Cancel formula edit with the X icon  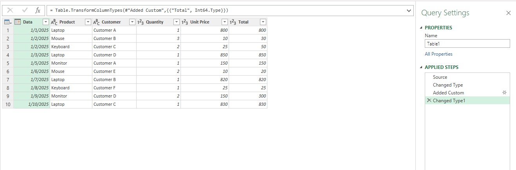pyautogui.click(x=10, y=10)
